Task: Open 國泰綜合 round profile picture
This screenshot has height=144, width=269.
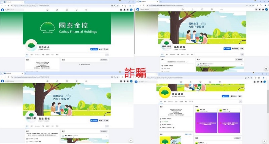Action: coord(31,45)
